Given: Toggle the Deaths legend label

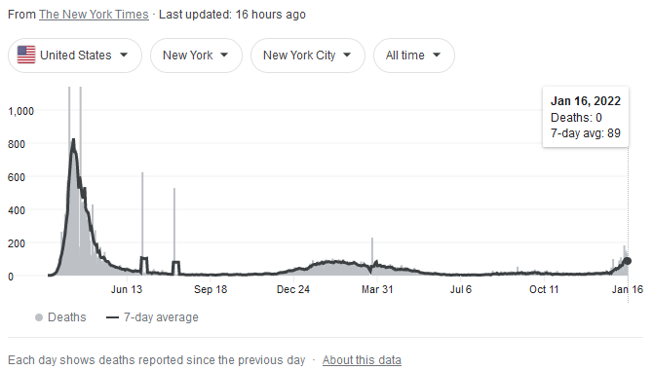Looking at the screenshot, I should point(66,317).
